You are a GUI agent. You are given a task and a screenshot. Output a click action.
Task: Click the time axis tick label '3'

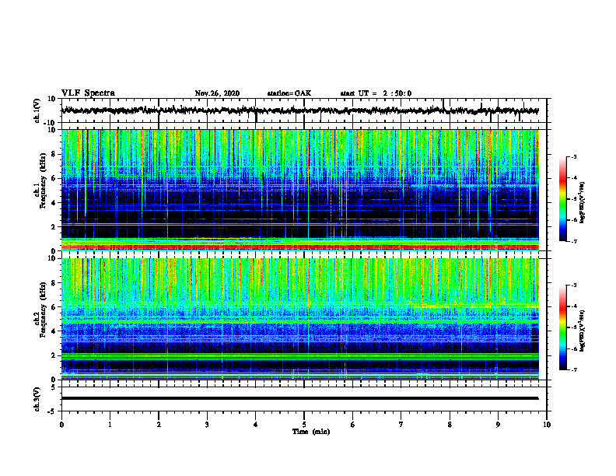[207, 425]
